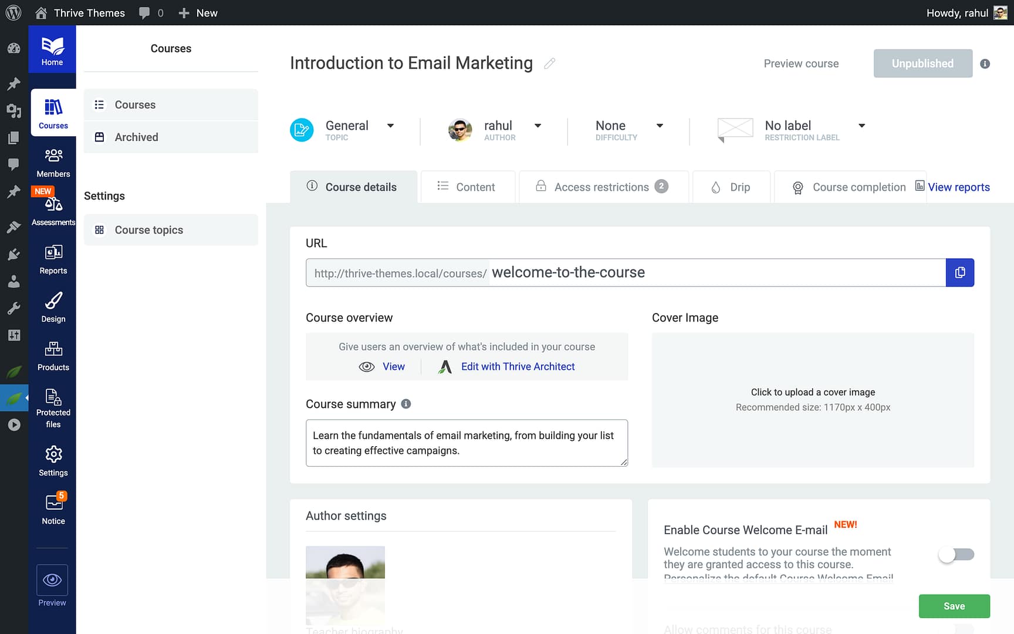The height and width of the screenshot is (634, 1014).
Task: Edit the course URL slug field
Action: coord(645,272)
